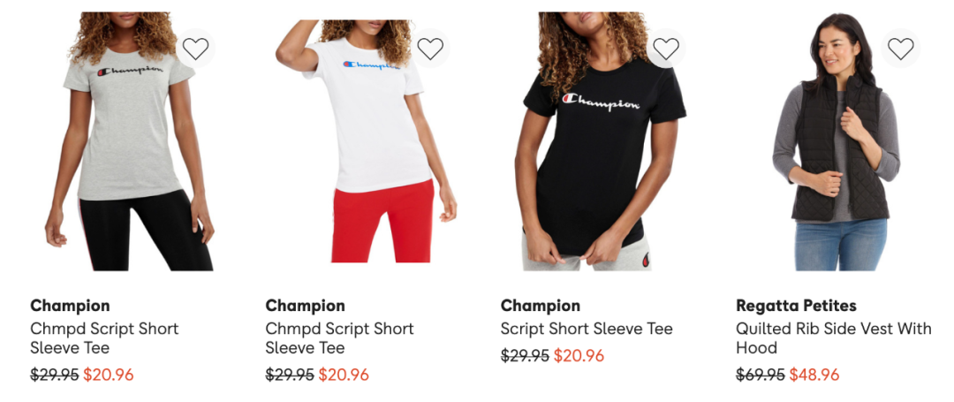Click Champion brand name under white tee

[x=305, y=306]
